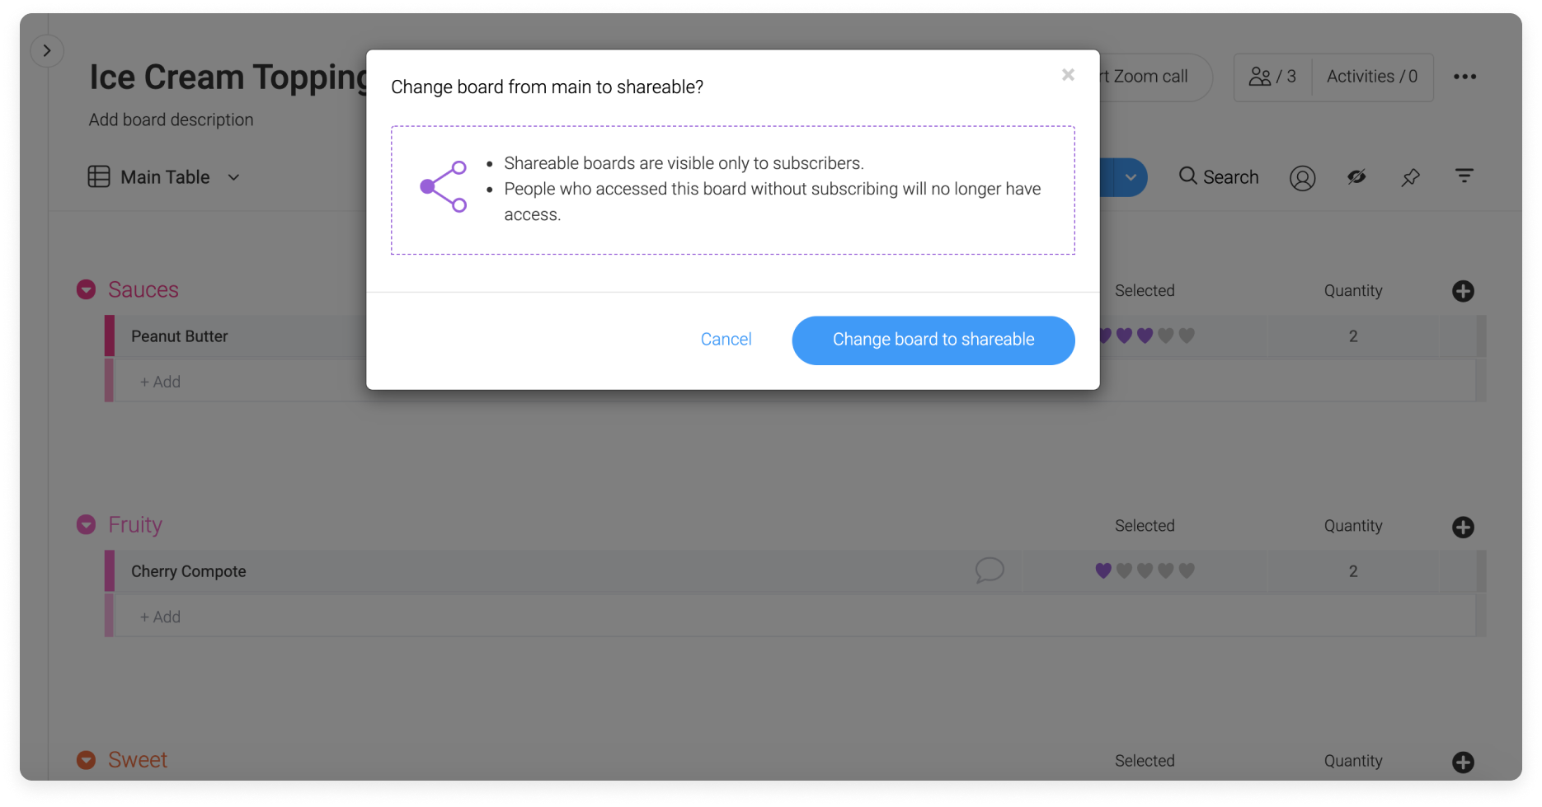Image resolution: width=1542 pixels, height=807 pixels.
Task: Click Quantity column header in Fruity
Action: pyautogui.click(x=1353, y=526)
